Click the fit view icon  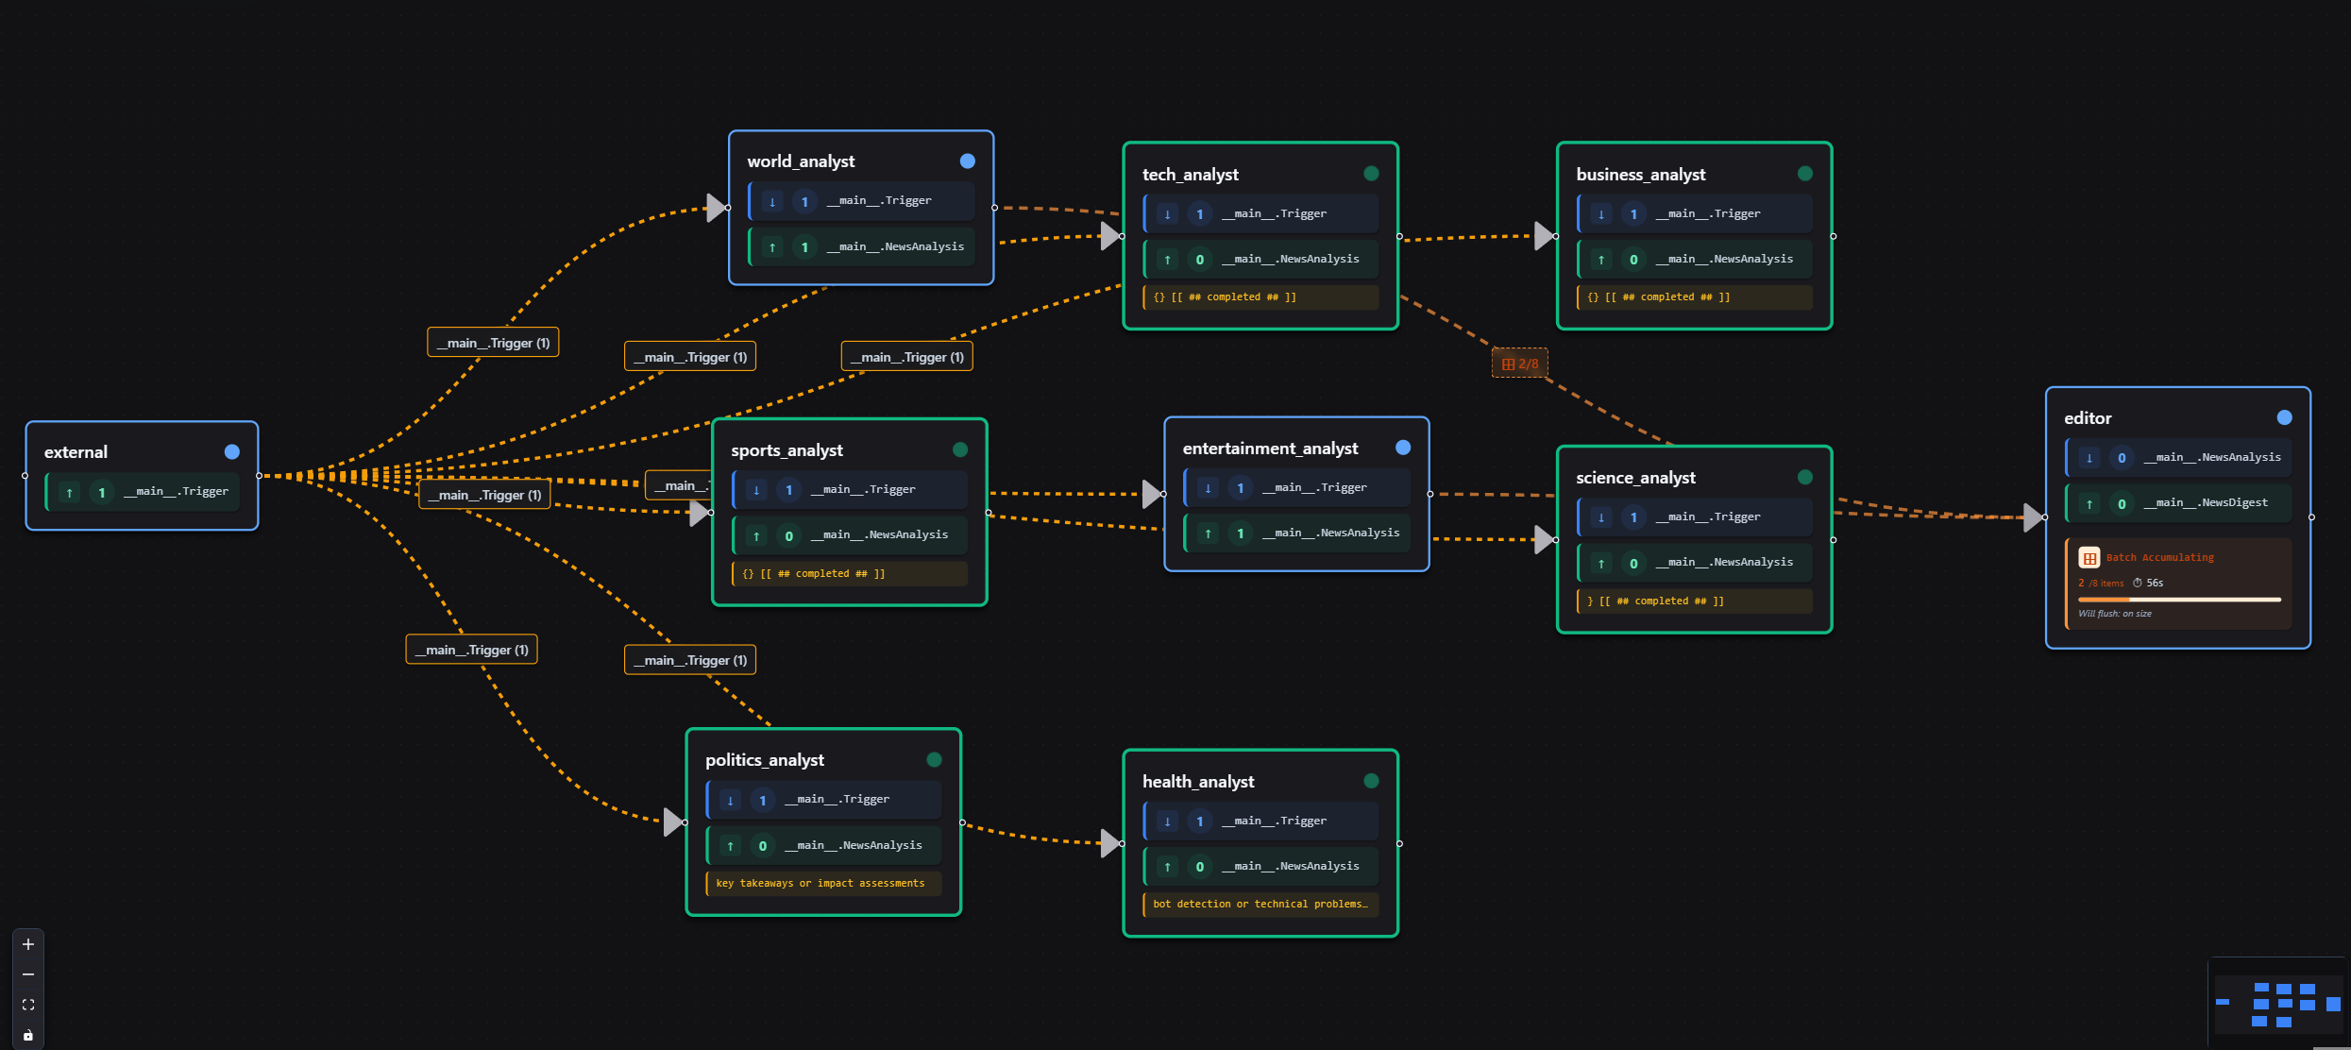28,1005
